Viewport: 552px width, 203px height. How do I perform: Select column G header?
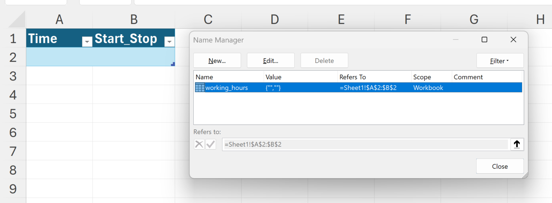pyautogui.click(x=474, y=19)
